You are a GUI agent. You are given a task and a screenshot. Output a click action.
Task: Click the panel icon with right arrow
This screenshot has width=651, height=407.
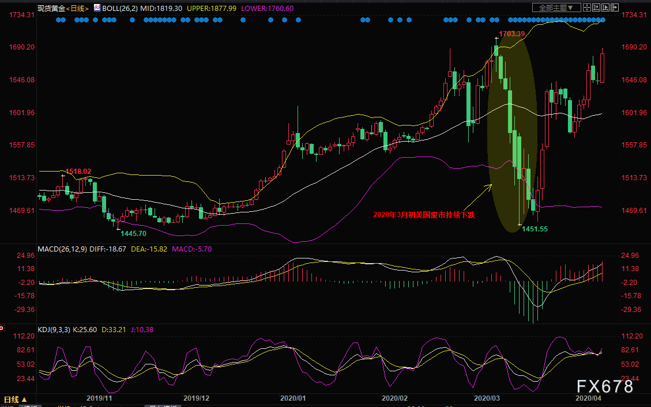(615, 7)
